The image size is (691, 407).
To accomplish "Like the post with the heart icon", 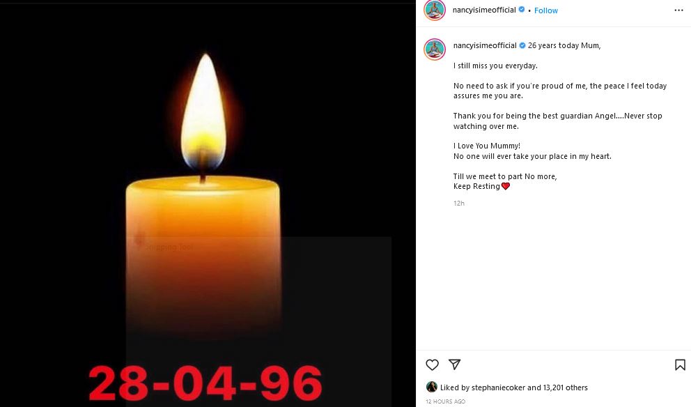I will [432, 364].
